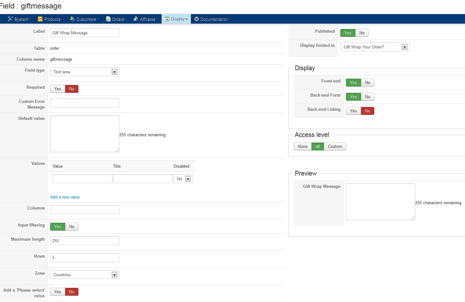465x302 pixels.
Task: Click the Rows input field
Action: click(x=85, y=258)
